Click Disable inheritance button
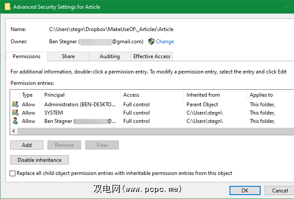The height and width of the screenshot is (199, 294). tap(39, 160)
